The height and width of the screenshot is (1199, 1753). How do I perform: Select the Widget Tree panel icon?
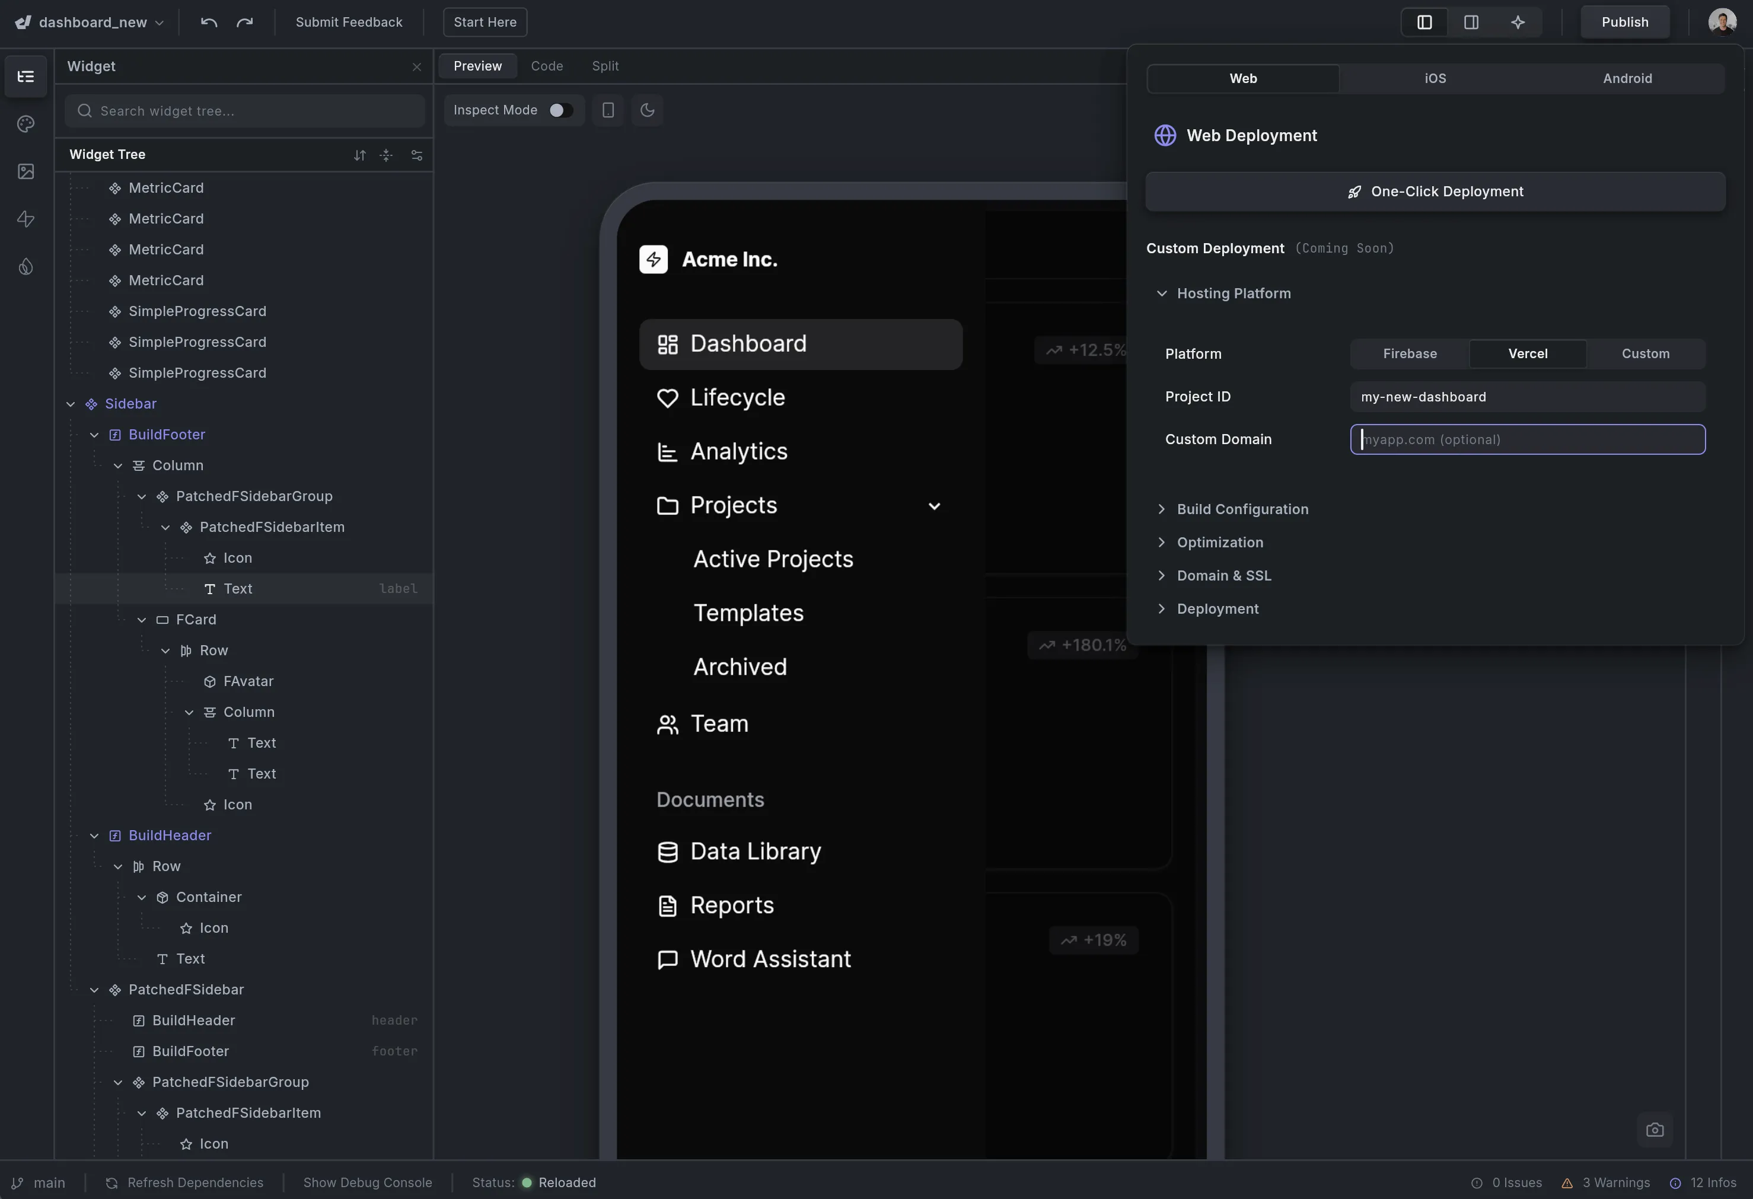click(x=25, y=75)
